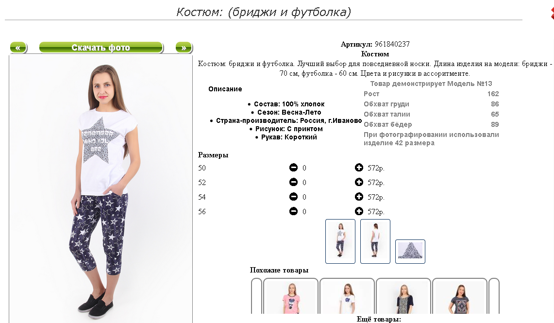Decrease quantity for size 56

tap(293, 211)
